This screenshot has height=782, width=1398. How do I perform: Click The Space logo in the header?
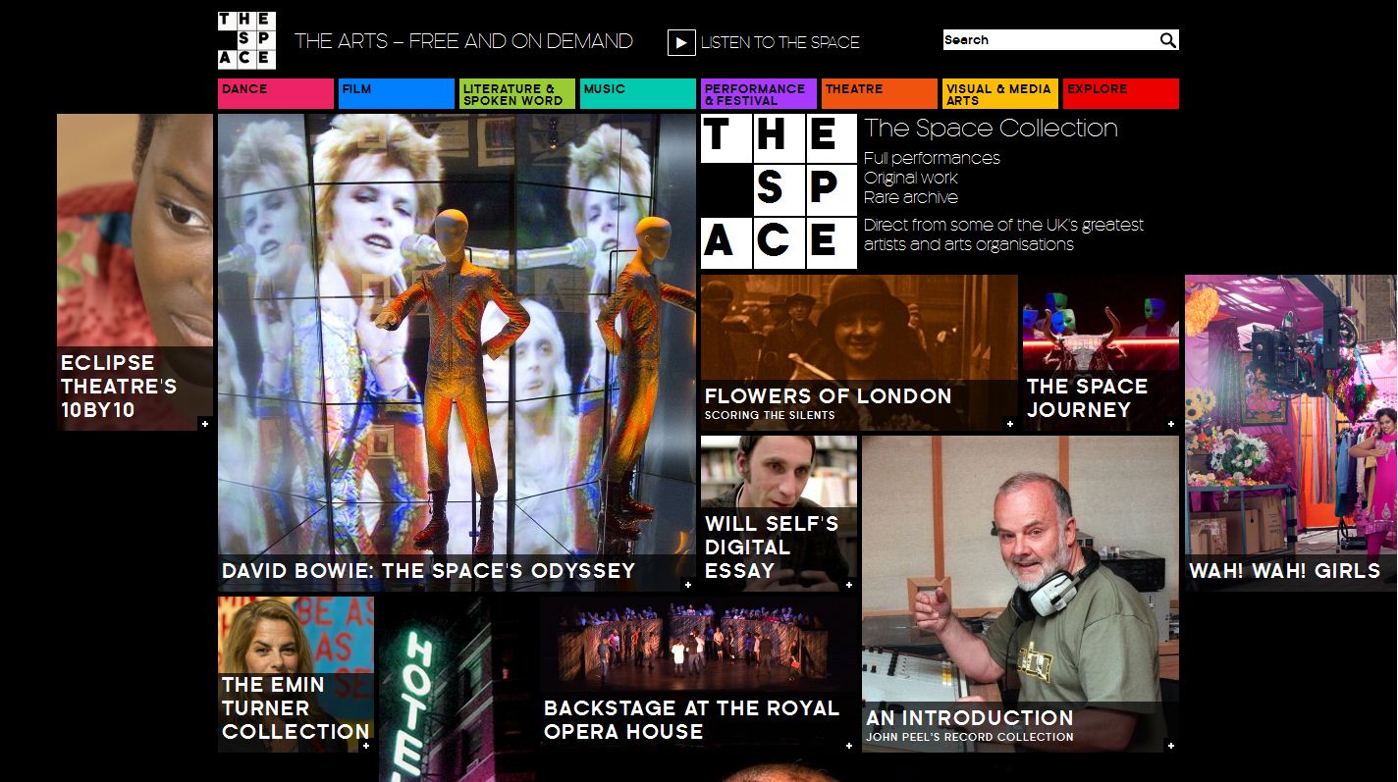(x=246, y=40)
